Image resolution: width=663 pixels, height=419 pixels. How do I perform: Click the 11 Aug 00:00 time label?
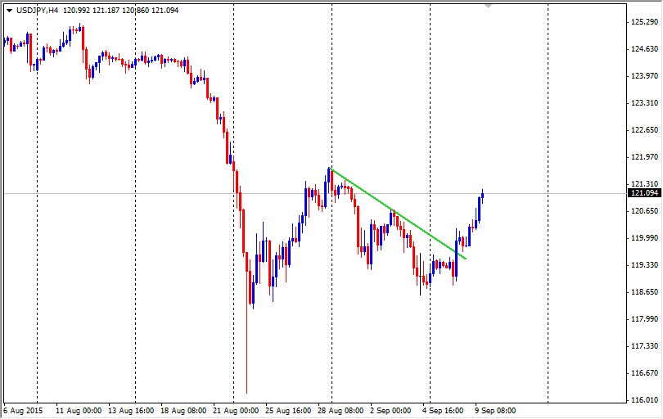pos(79,411)
